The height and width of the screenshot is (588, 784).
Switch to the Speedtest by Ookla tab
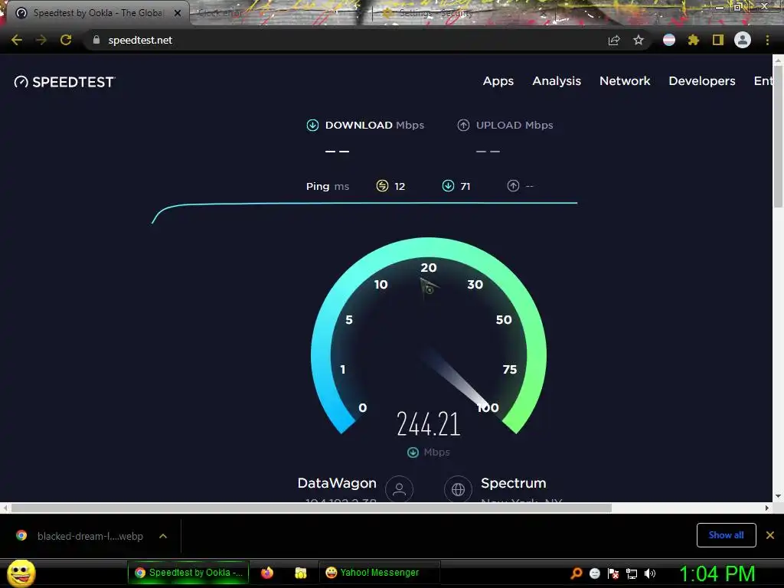point(97,13)
